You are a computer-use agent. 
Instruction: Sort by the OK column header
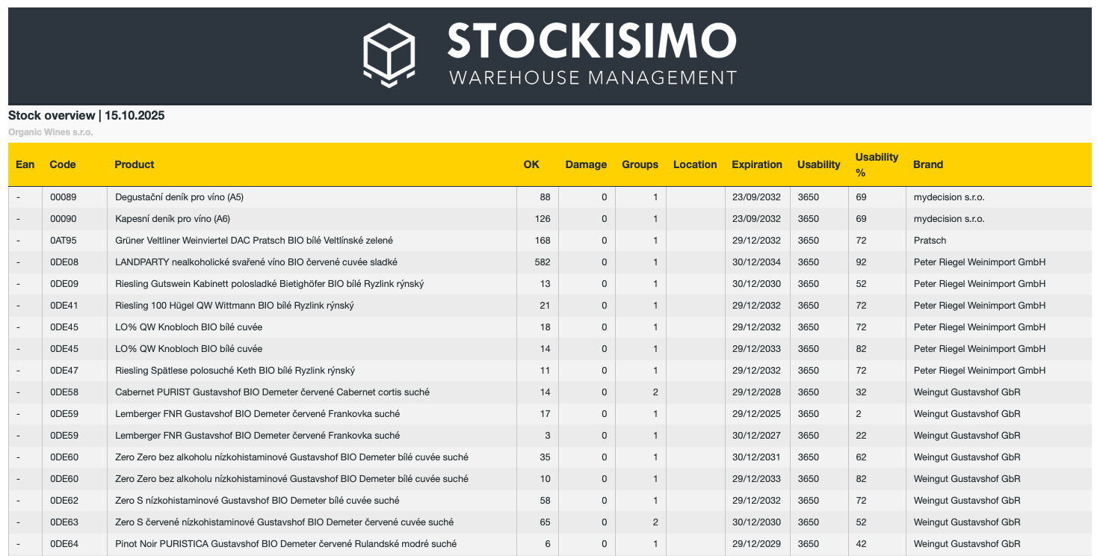(x=531, y=164)
